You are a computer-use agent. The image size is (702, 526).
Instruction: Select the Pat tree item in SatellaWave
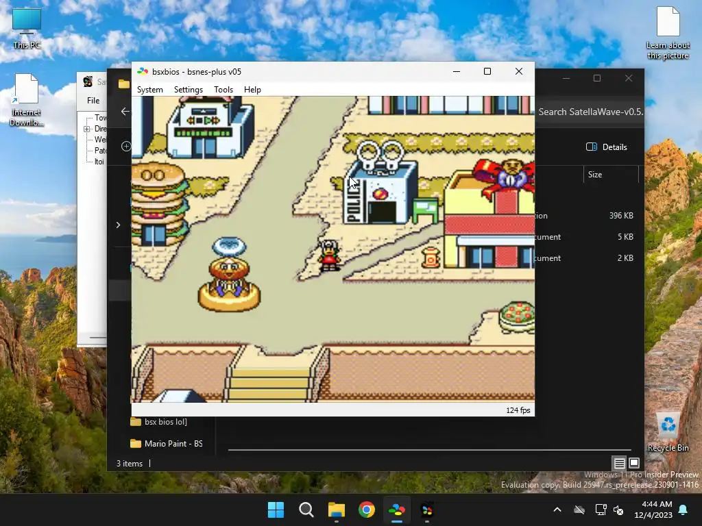100,151
